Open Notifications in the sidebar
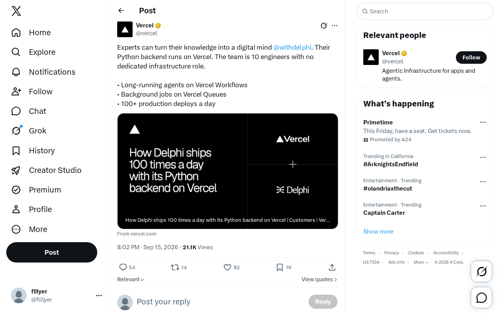The width and height of the screenshot is (500, 313). [43, 72]
